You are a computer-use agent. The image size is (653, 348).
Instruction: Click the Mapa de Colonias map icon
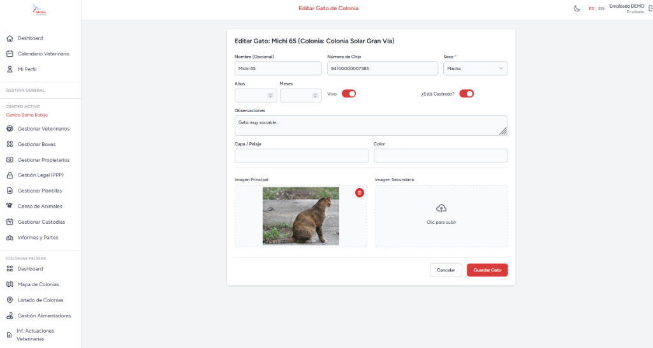pos(10,284)
